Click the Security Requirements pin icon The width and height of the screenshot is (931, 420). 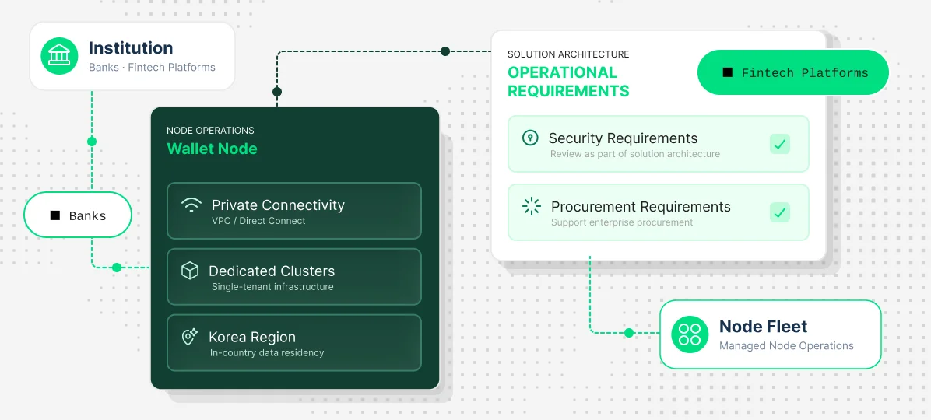point(529,138)
